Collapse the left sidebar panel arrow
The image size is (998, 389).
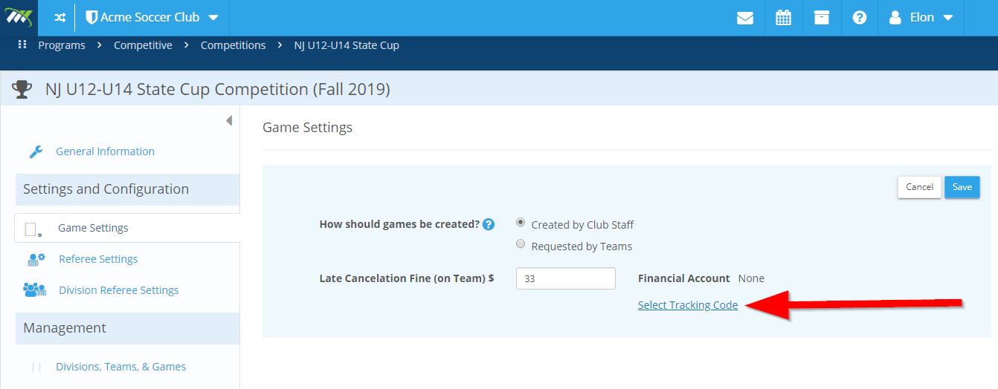(x=229, y=120)
